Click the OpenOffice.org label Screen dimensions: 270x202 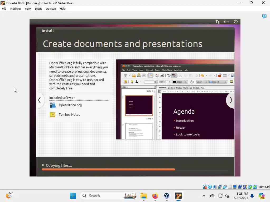(70, 105)
